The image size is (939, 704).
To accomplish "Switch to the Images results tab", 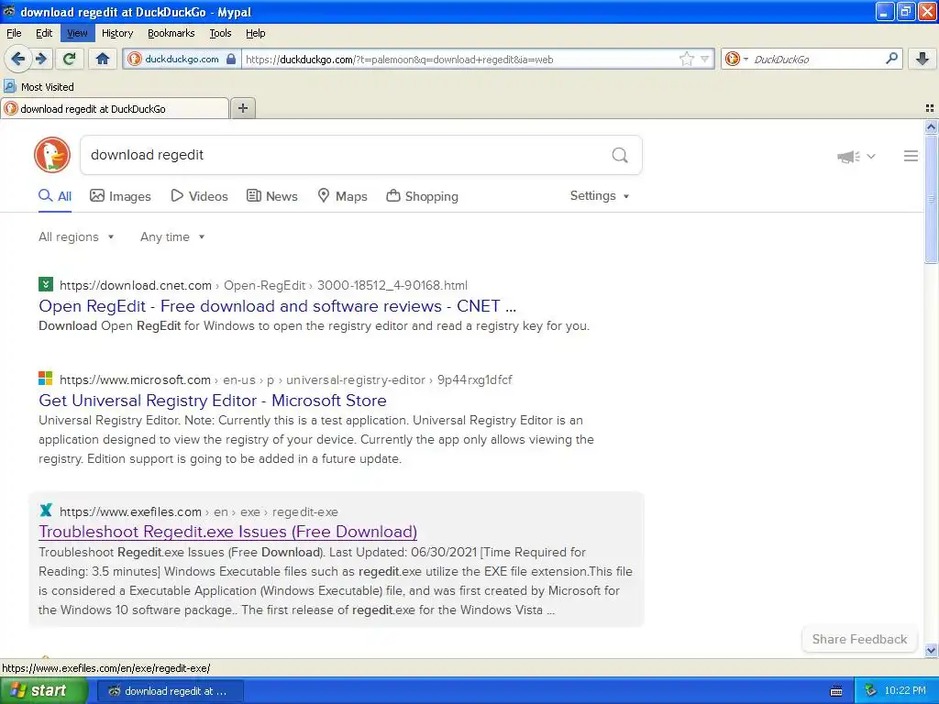I will pyautogui.click(x=120, y=196).
